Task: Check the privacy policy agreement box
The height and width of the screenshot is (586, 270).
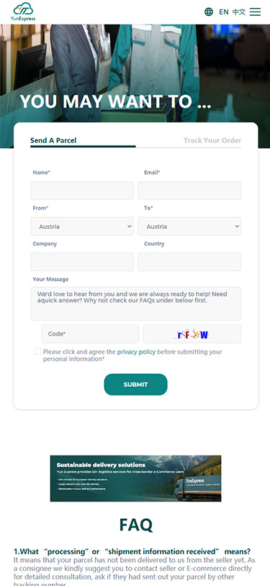Action: coord(37,351)
